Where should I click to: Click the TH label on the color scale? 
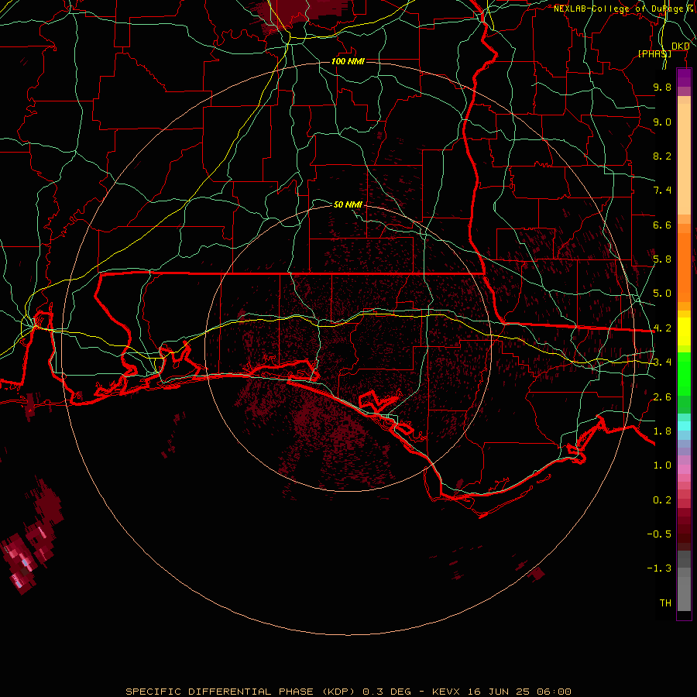665,603
